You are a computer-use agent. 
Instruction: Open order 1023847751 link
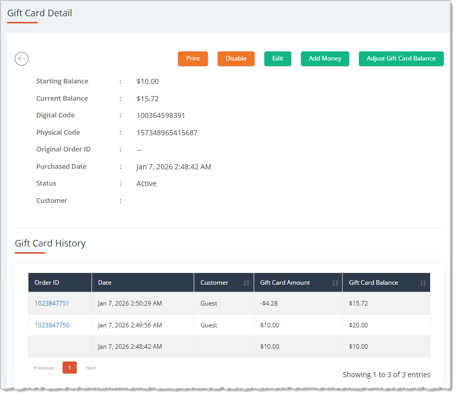[52, 303]
